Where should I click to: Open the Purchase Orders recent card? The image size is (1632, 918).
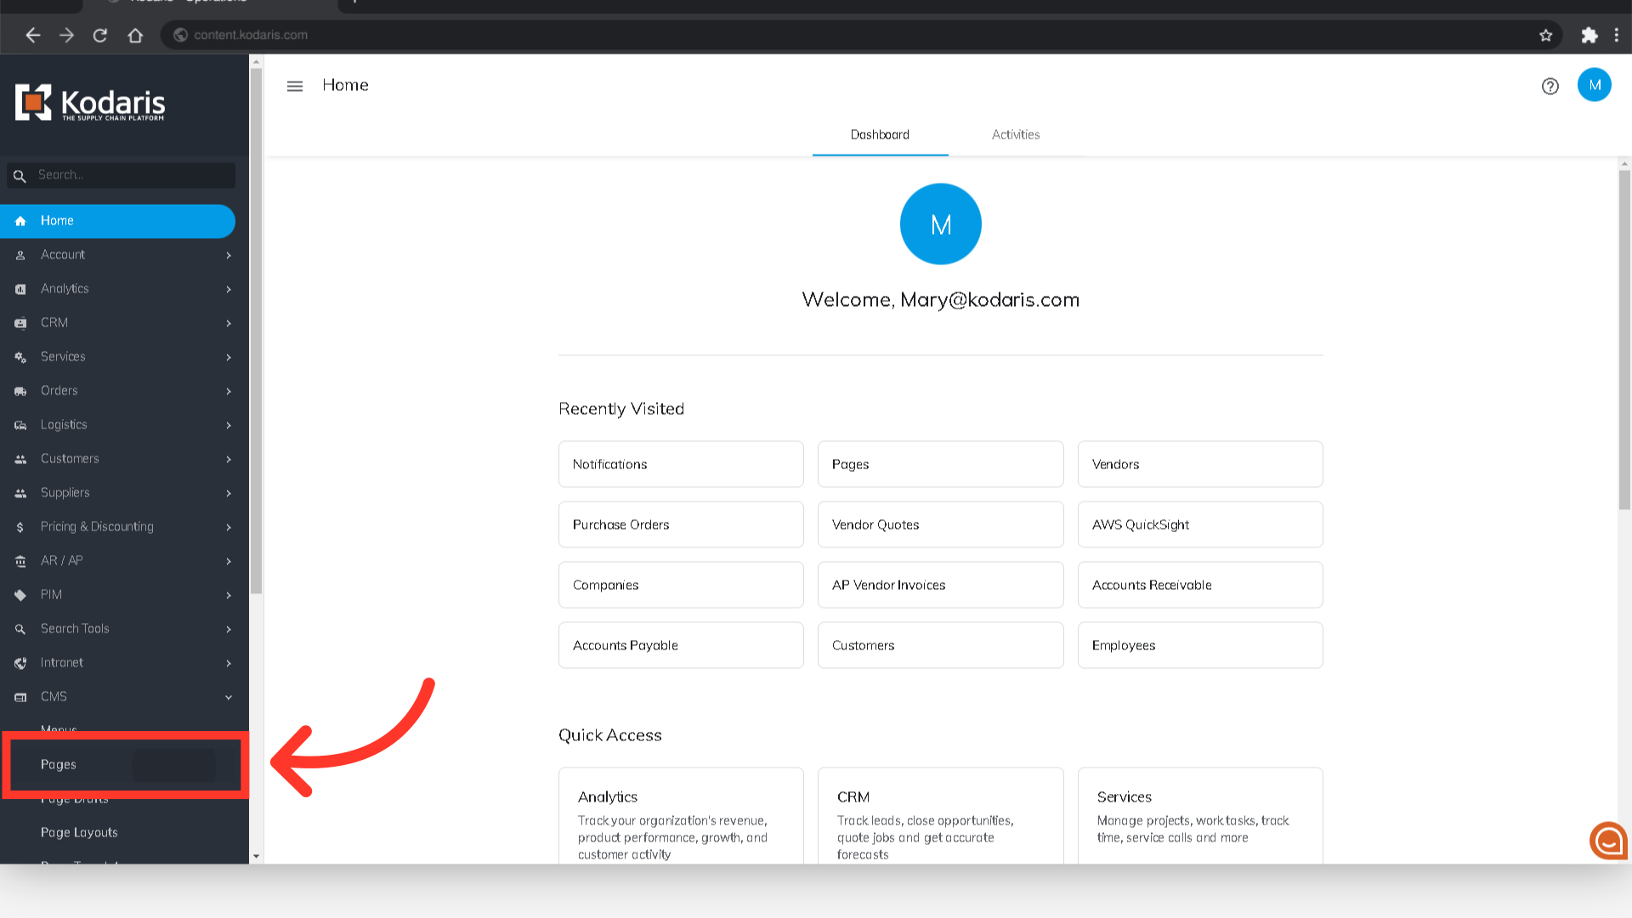[x=680, y=524]
